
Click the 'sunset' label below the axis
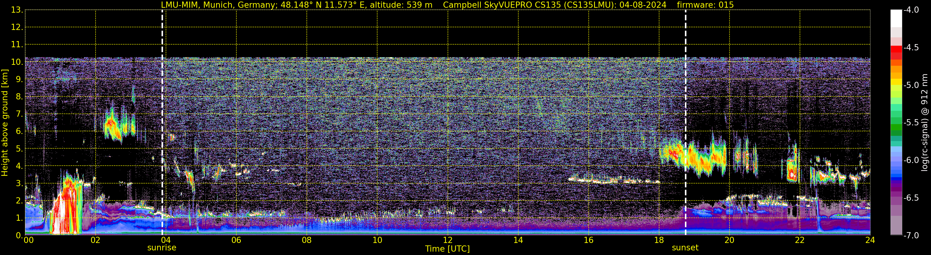pyautogui.click(x=685, y=247)
